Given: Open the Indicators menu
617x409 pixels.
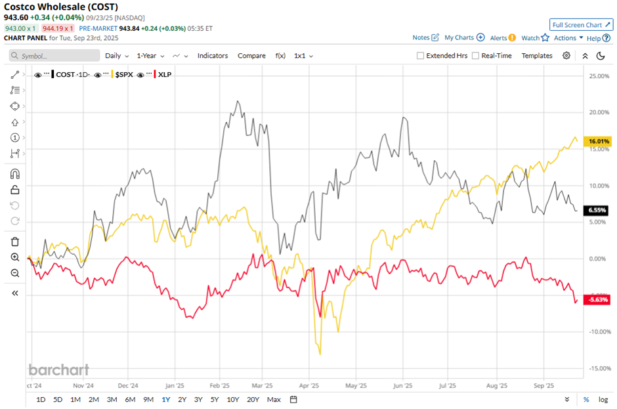Looking at the screenshot, I should [213, 56].
